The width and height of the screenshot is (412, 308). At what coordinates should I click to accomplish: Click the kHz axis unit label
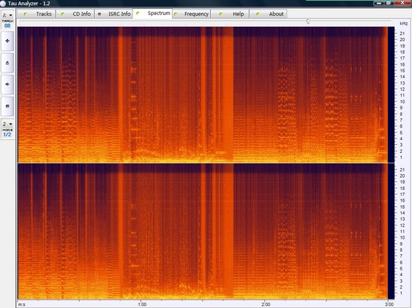[404, 23]
